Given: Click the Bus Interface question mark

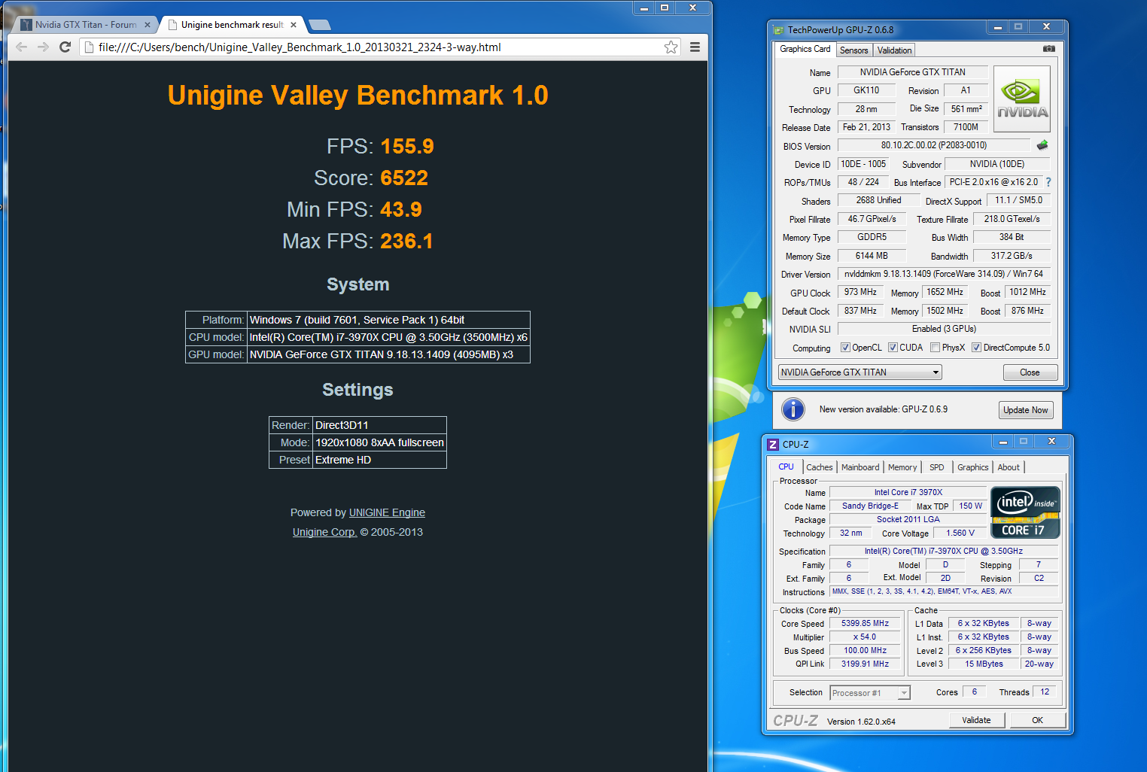Looking at the screenshot, I should click(x=1048, y=182).
